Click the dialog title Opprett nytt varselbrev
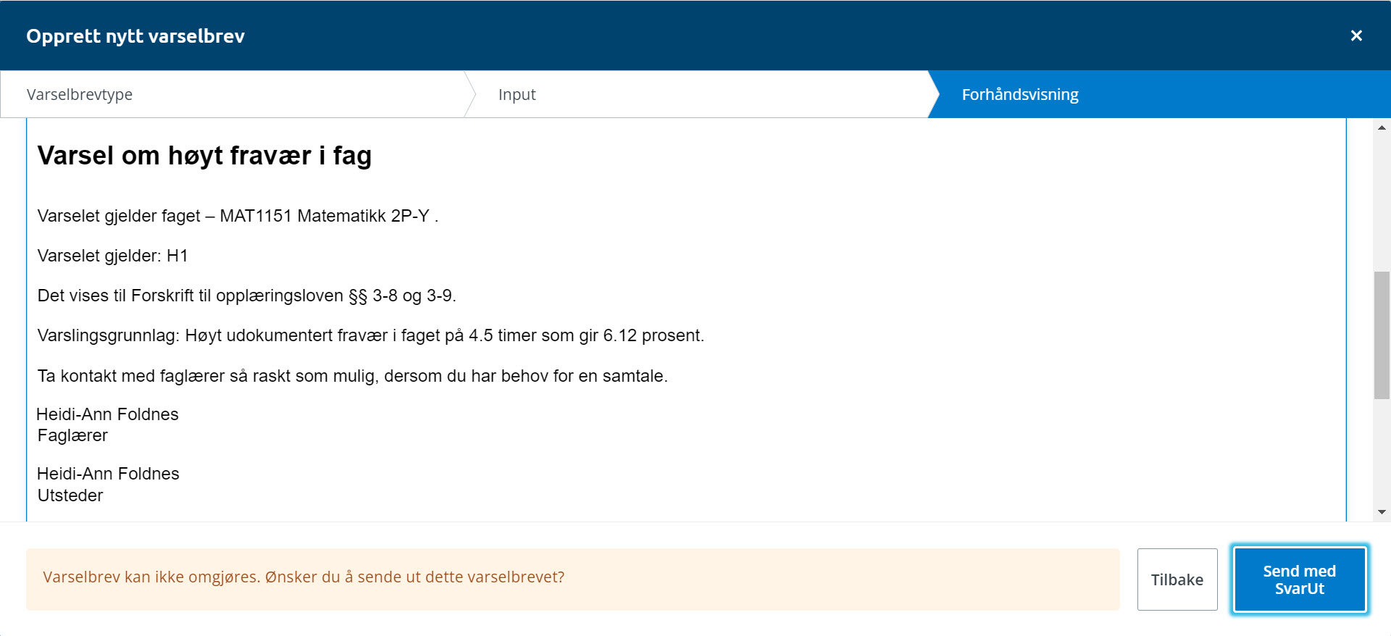 [x=135, y=35]
